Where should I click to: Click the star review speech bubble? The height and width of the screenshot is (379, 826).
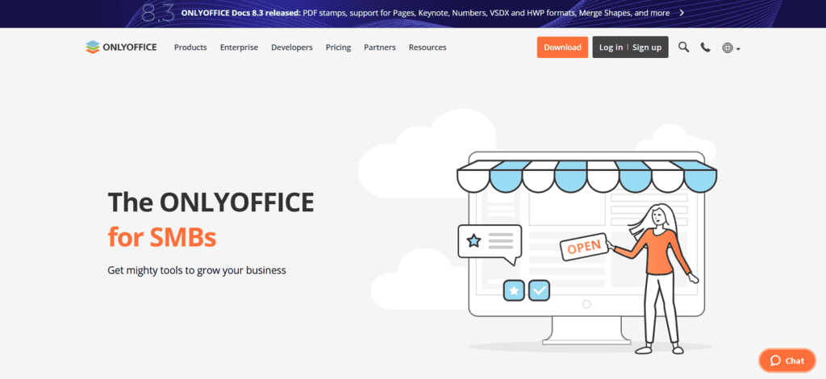click(490, 244)
